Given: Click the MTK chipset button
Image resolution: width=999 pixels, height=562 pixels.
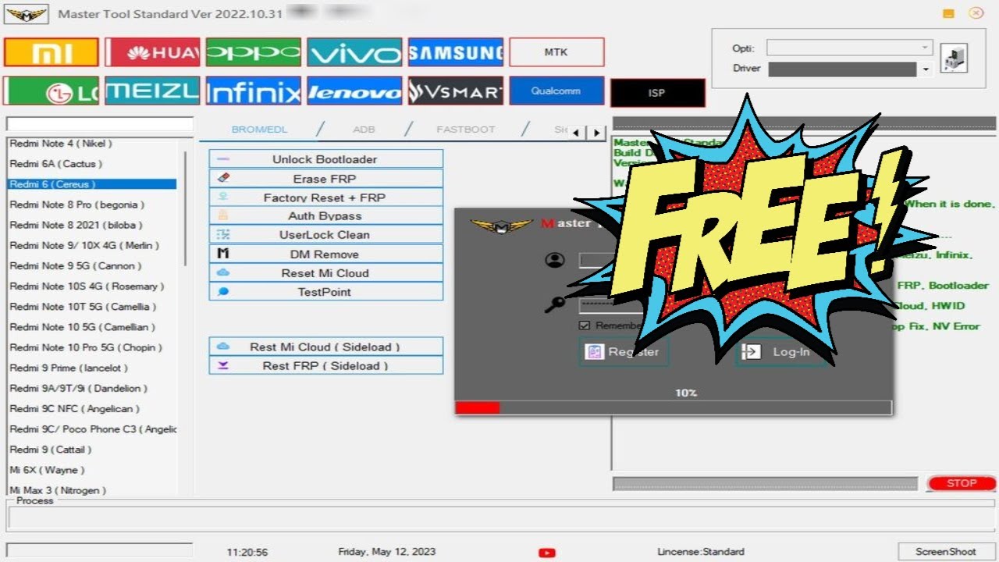Looking at the screenshot, I should coord(556,52).
